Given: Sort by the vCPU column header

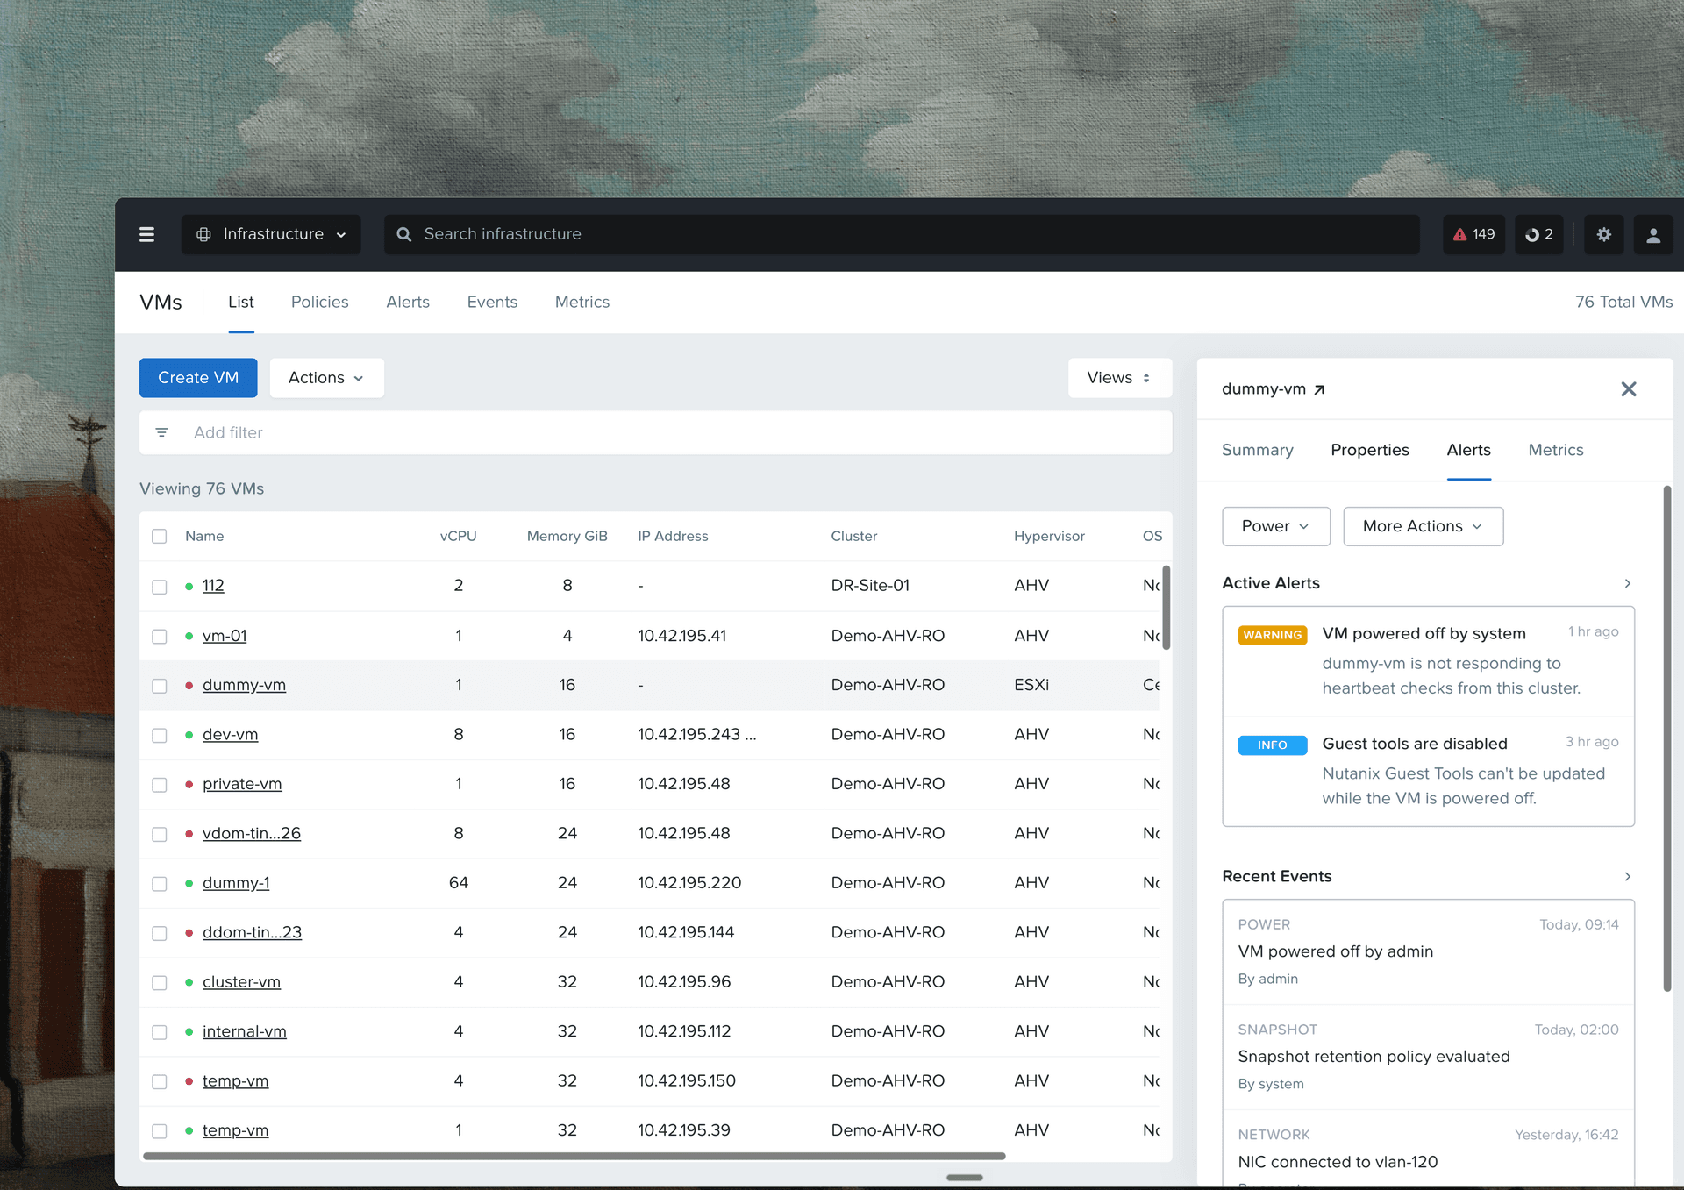Looking at the screenshot, I should click(x=459, y=536).
